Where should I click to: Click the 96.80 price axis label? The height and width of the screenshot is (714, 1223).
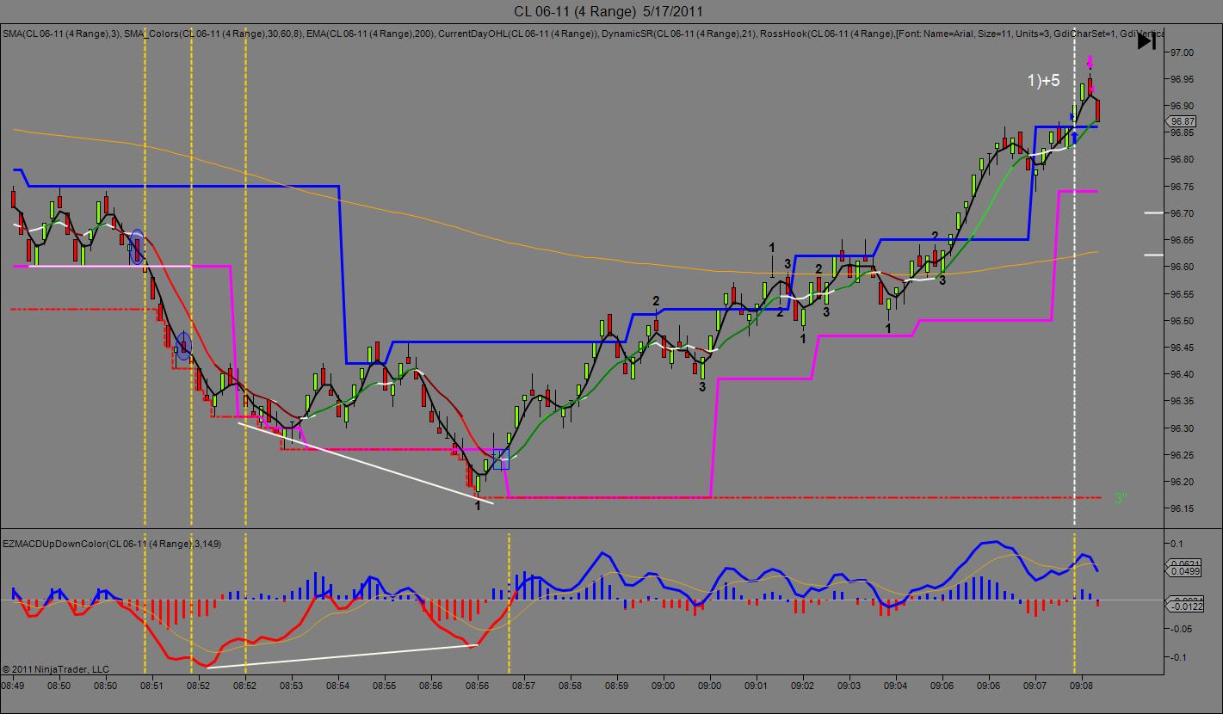click(1183, 159)
